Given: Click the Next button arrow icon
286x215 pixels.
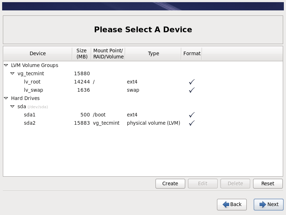Looking at the screenshot, I should tap(263, 204).
